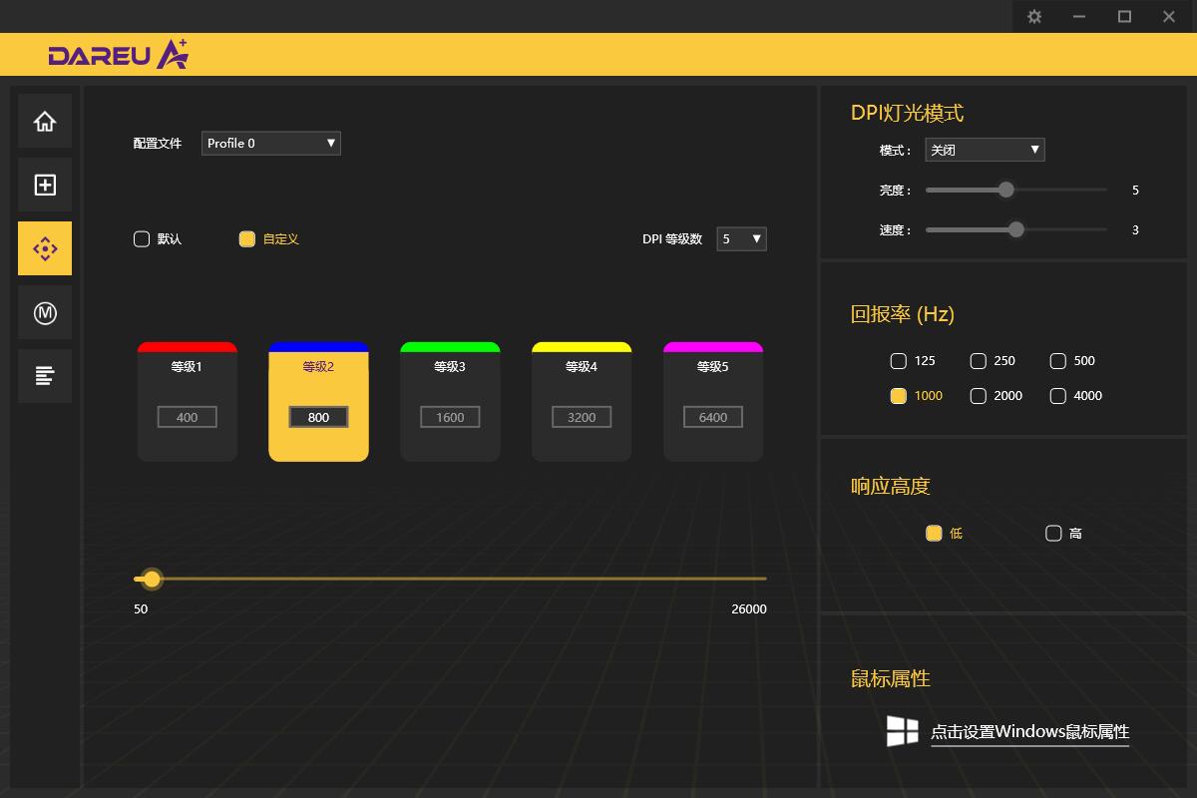Click the blue color bar of 等级2
This screenshot has width=1197, height=798.
point(318,347)
